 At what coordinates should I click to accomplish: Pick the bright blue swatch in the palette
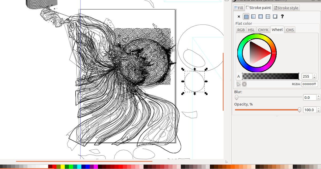[87, 167]
